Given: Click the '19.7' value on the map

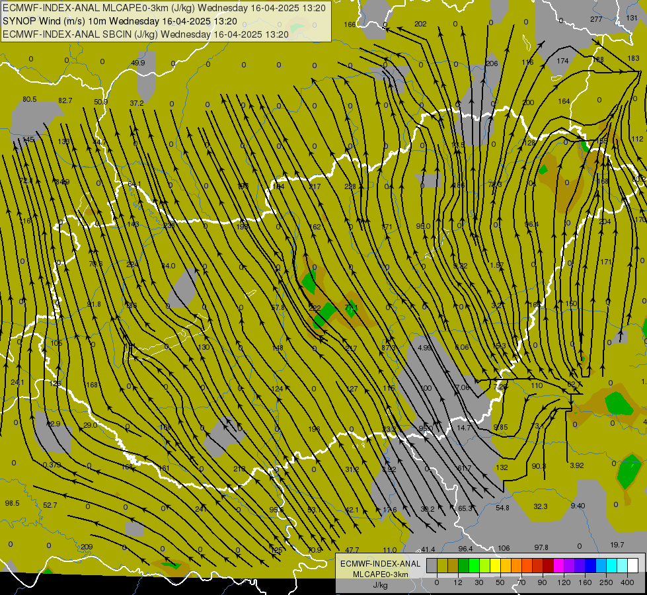Looking at the screenshot, I should click(x=617, y=545).
